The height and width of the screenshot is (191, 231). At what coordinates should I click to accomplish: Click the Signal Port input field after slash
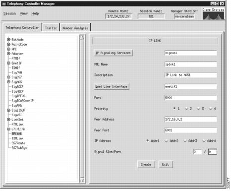click(x=213, y=152)
